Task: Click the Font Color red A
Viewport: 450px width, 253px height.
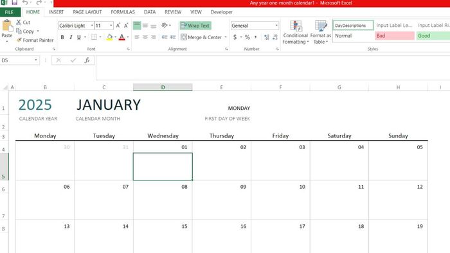Action: (122, 37)
